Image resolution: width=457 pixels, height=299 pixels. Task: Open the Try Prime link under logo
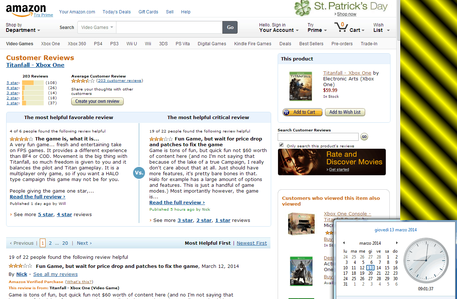click(43, 15)
